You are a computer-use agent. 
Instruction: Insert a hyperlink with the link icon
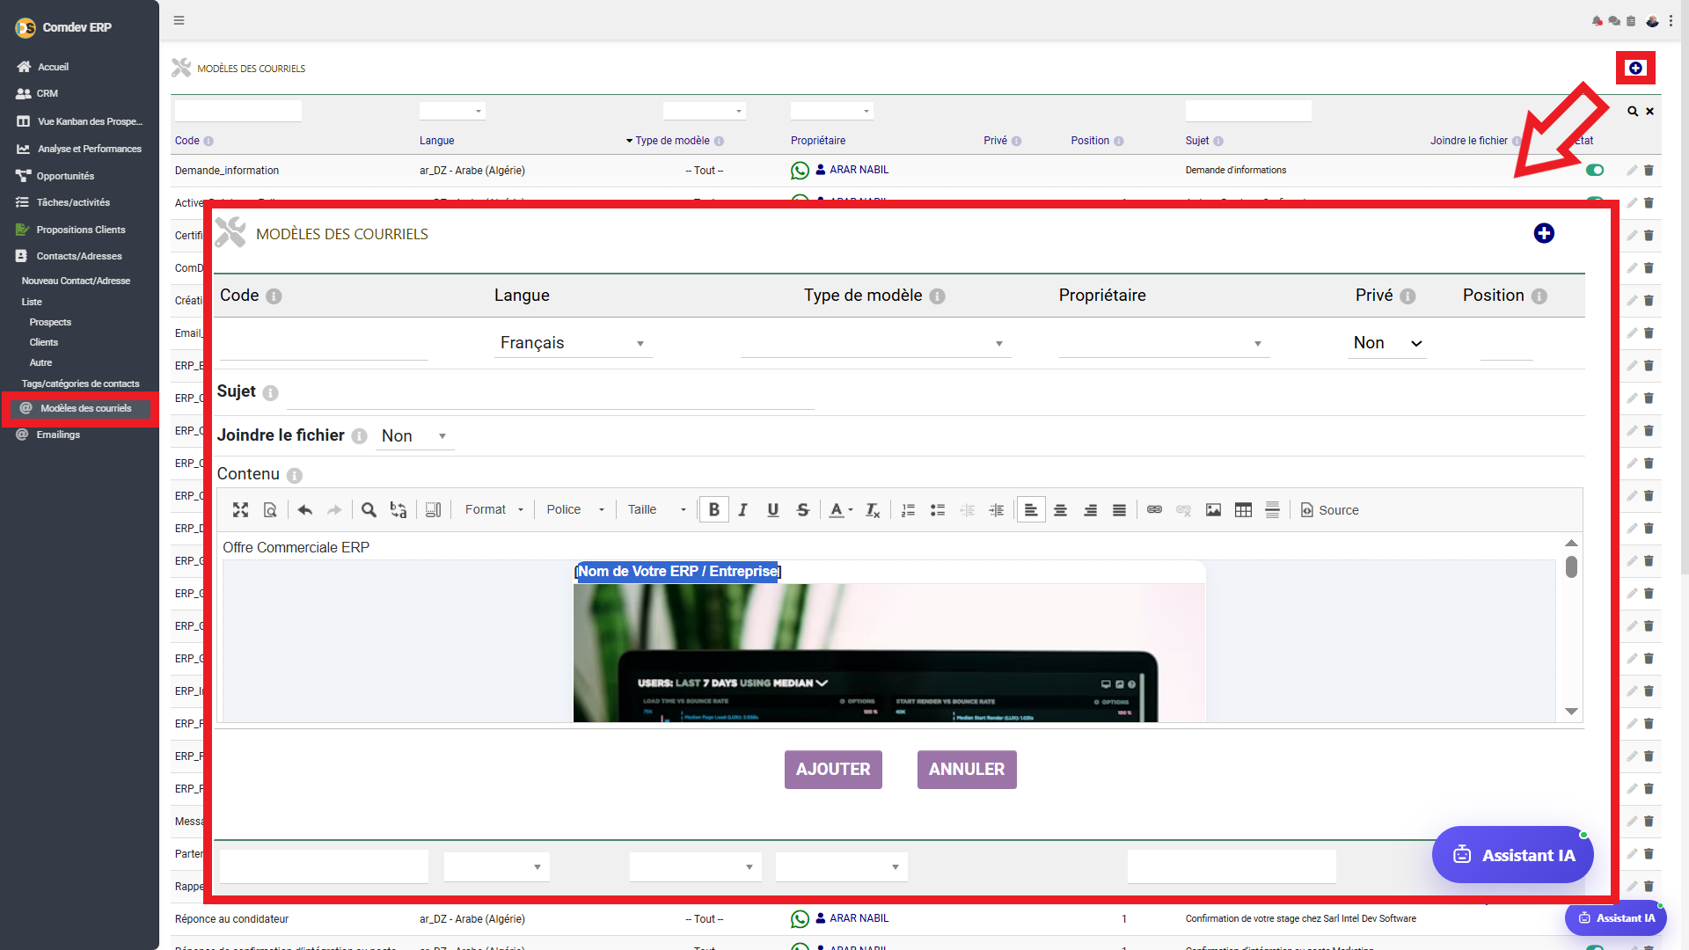[1155, 510]
